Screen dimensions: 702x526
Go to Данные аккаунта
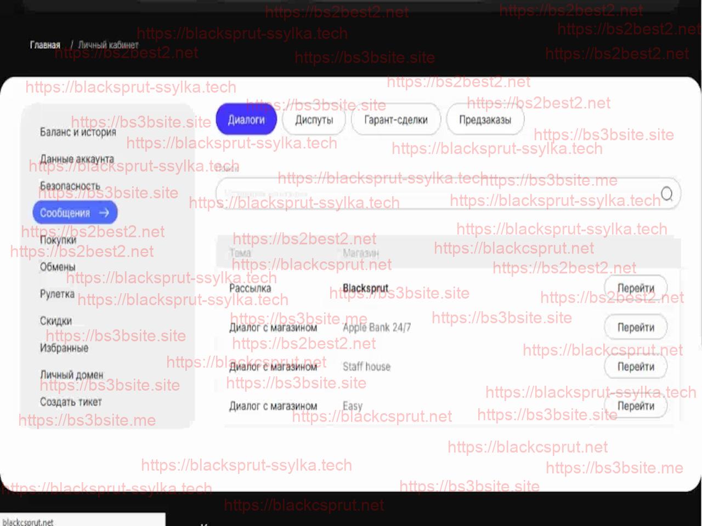(x=77, y=159)
